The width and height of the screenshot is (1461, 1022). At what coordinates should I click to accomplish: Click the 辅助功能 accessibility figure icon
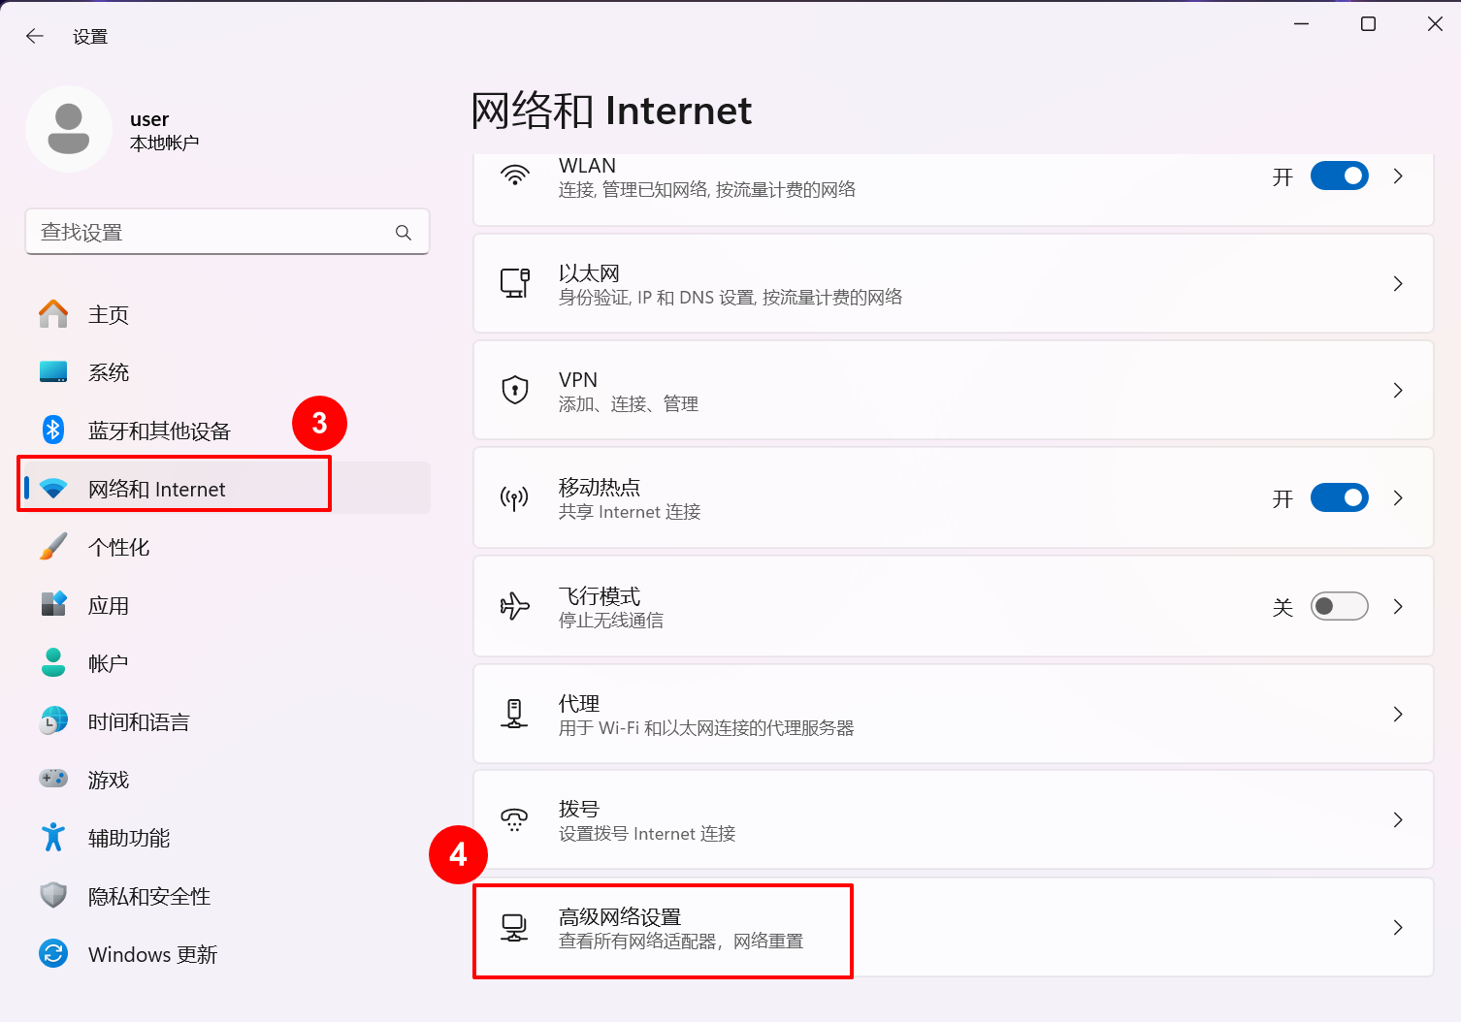pyautogui.click(x=53, y=837)
